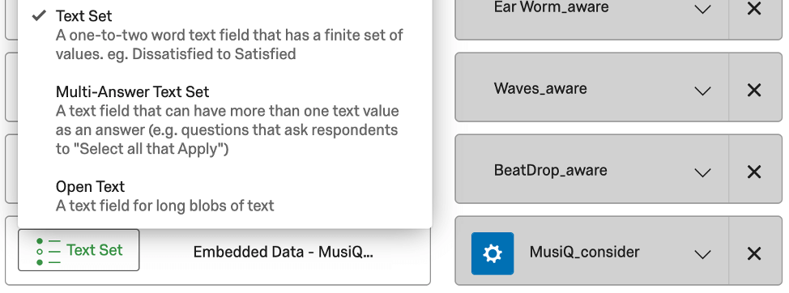Open the MusiQ_consider dropdown chevron
The width and height of the screenshot is (789, 293).
pyautogui.click(x=702, y=255)
